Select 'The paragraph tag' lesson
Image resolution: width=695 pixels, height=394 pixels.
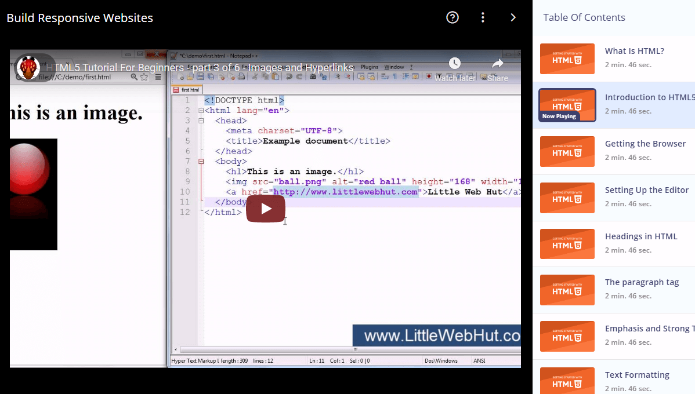point(642,282)
